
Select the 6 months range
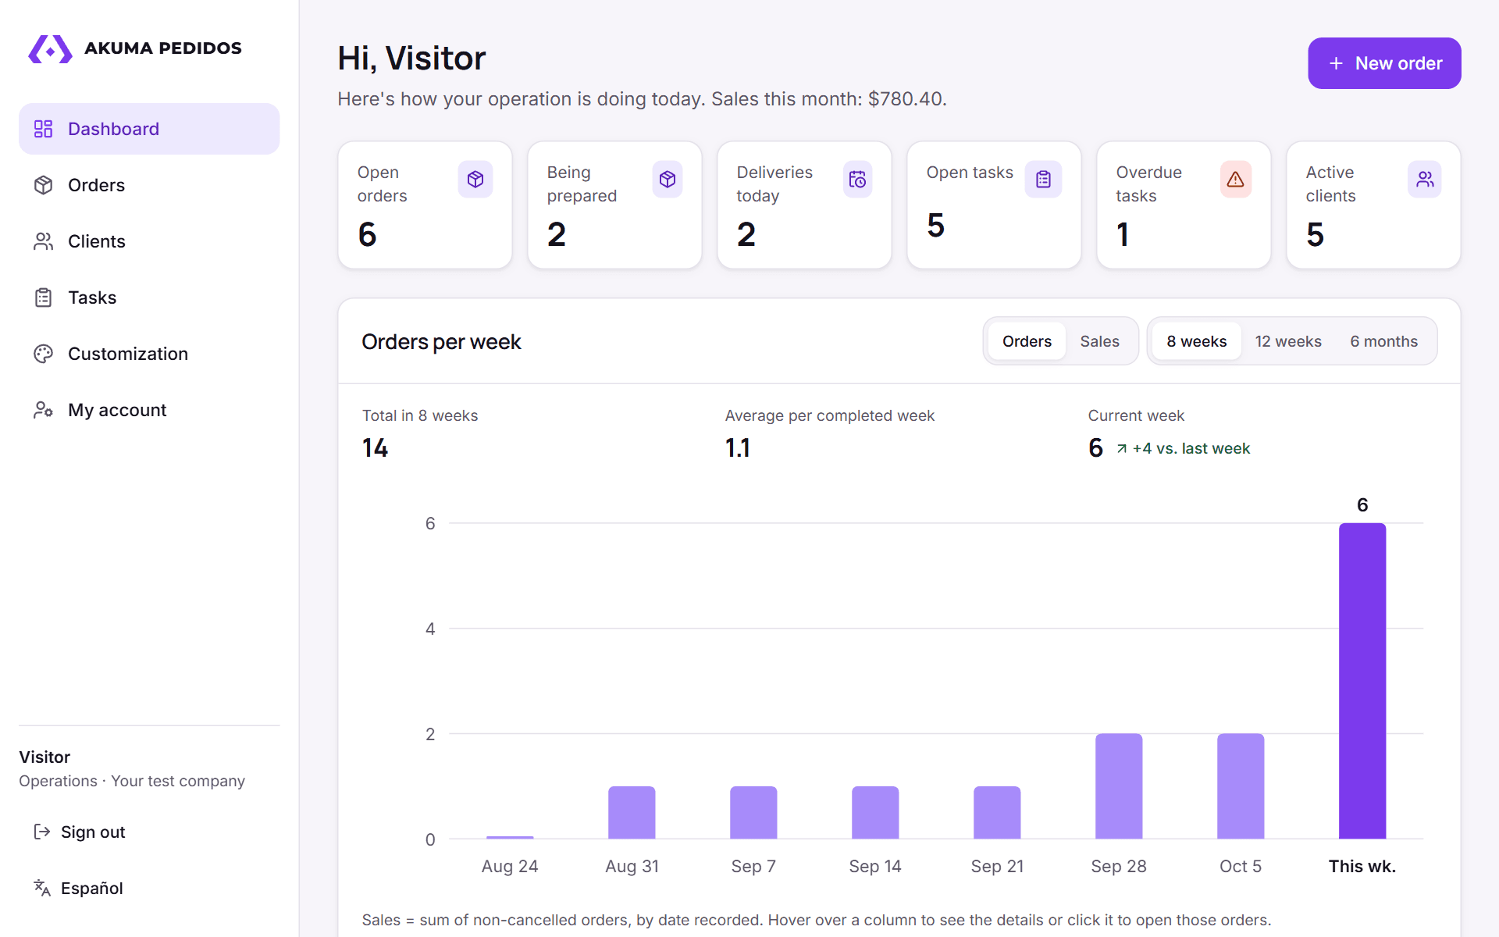(x=1383, y=341)
